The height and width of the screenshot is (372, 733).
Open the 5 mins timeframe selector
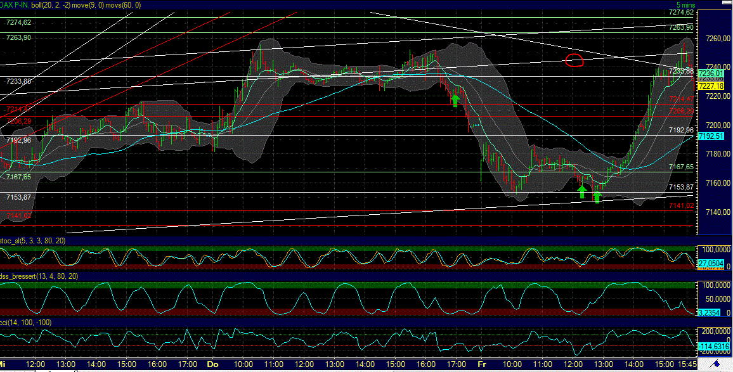coord(686,4)
